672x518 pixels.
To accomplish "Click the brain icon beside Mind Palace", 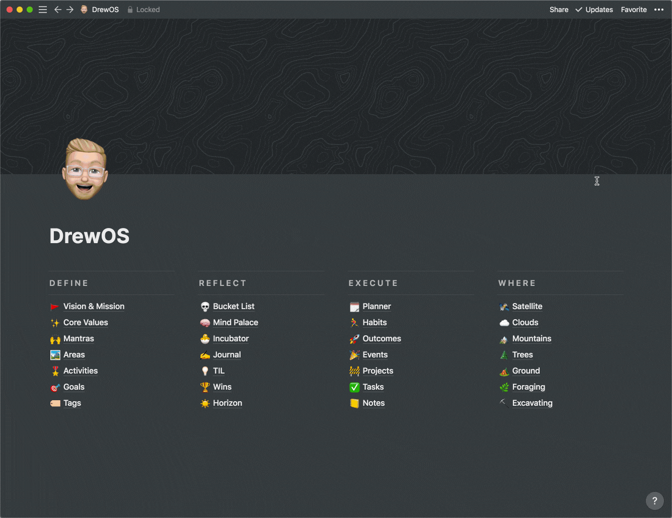I will coord(205,323).
